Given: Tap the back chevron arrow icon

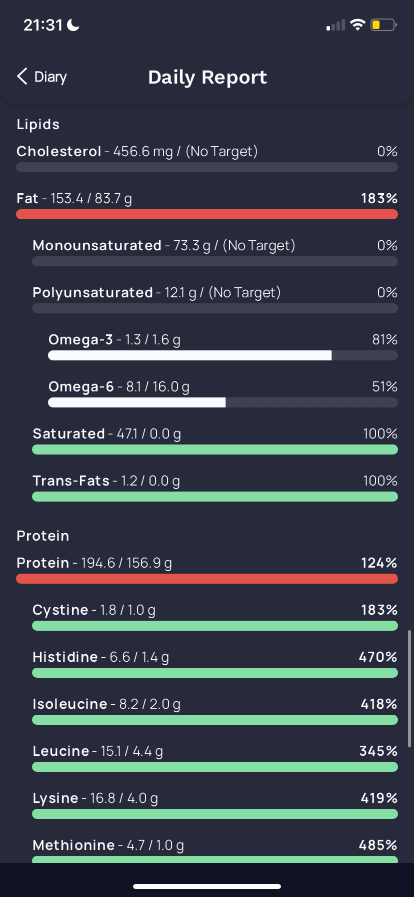Looking at the screenshot, I should point(22,77).
